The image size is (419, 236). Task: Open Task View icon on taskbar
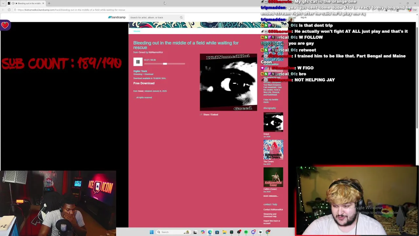[x=195, y=232]
